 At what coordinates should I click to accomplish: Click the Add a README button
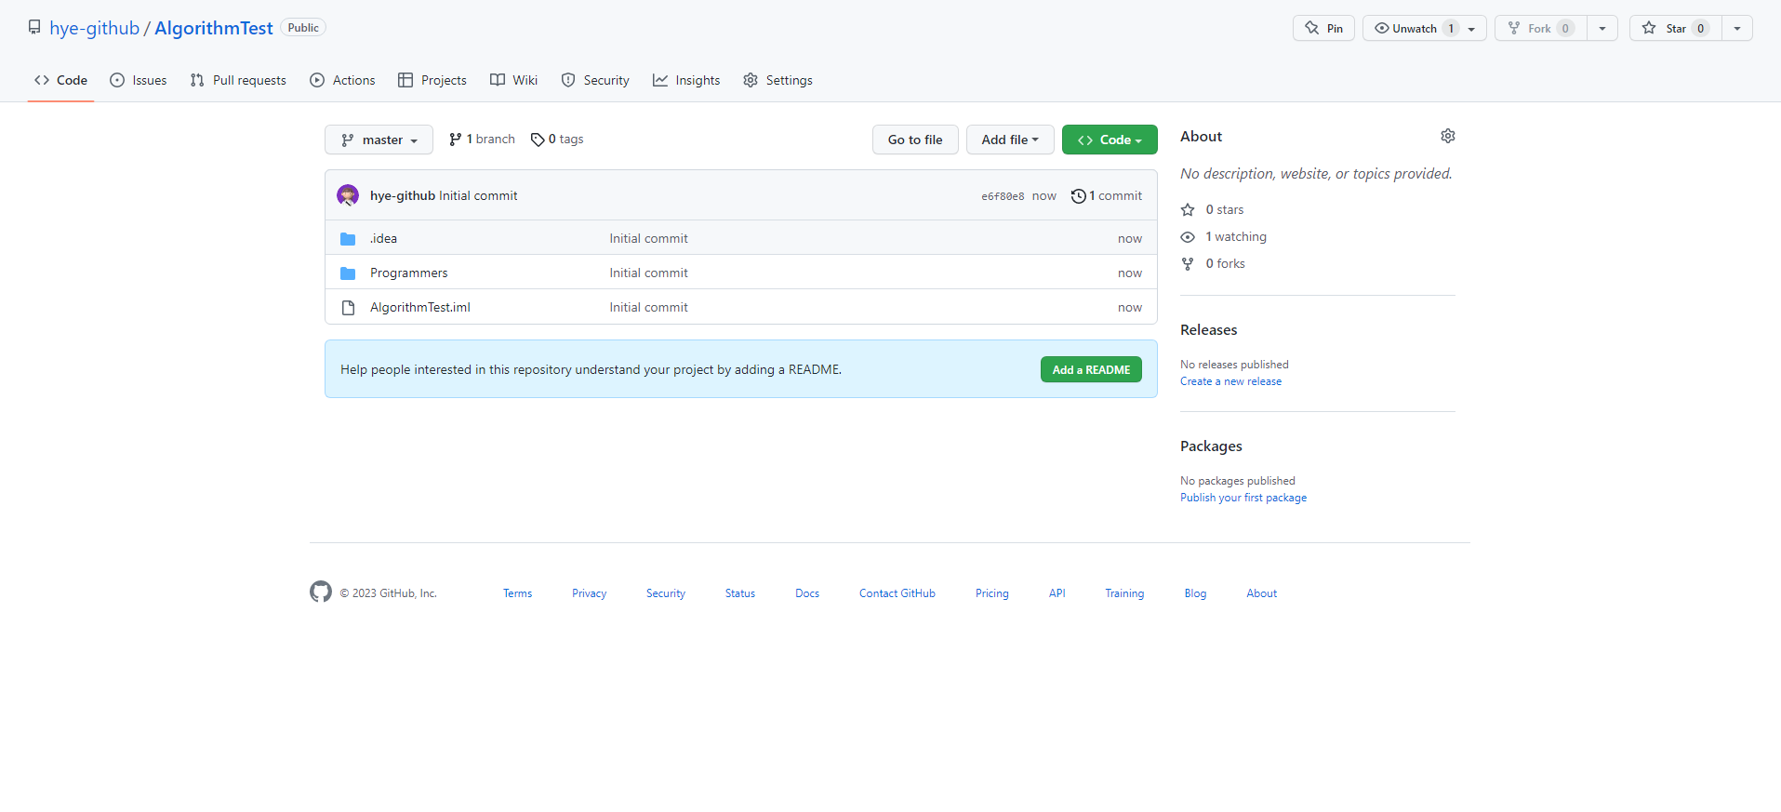click(x=1091, y=369)
